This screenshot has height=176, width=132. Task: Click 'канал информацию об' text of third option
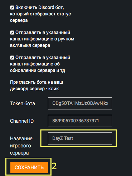(35, 64)
